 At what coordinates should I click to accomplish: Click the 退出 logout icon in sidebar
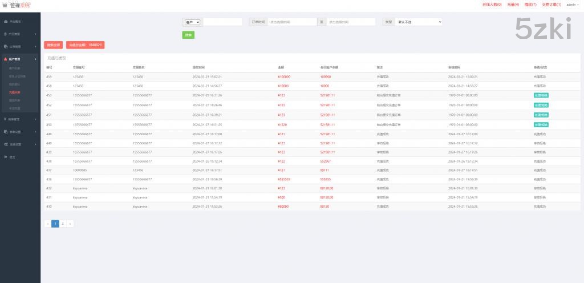pos(6,157)
